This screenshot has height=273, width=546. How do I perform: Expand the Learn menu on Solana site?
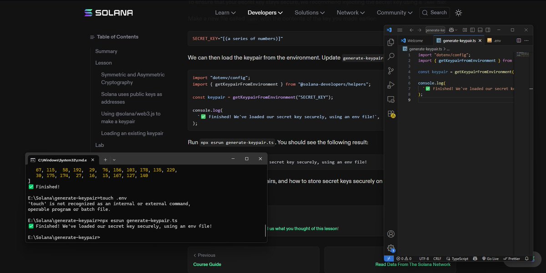pos(225,13)
